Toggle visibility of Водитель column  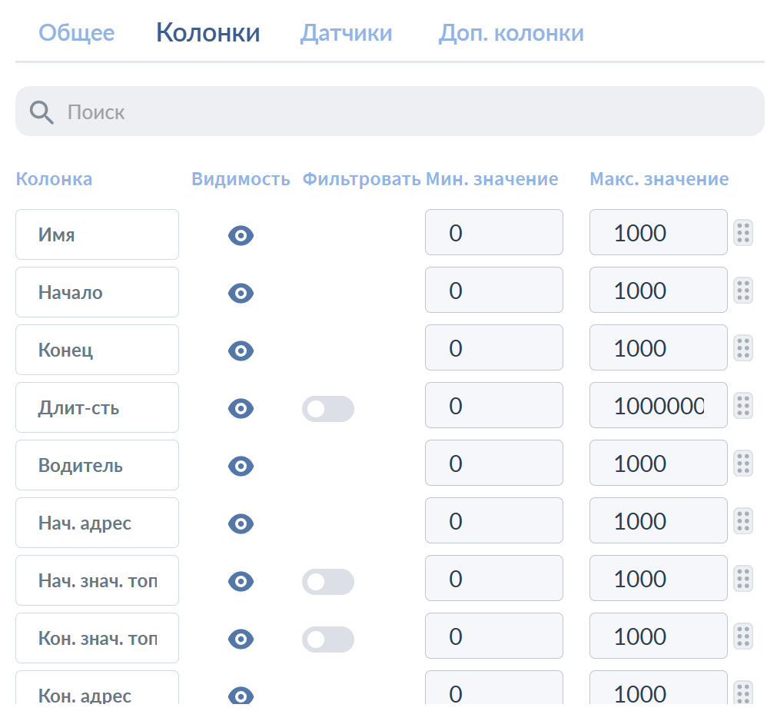click(x=241, y=466)
